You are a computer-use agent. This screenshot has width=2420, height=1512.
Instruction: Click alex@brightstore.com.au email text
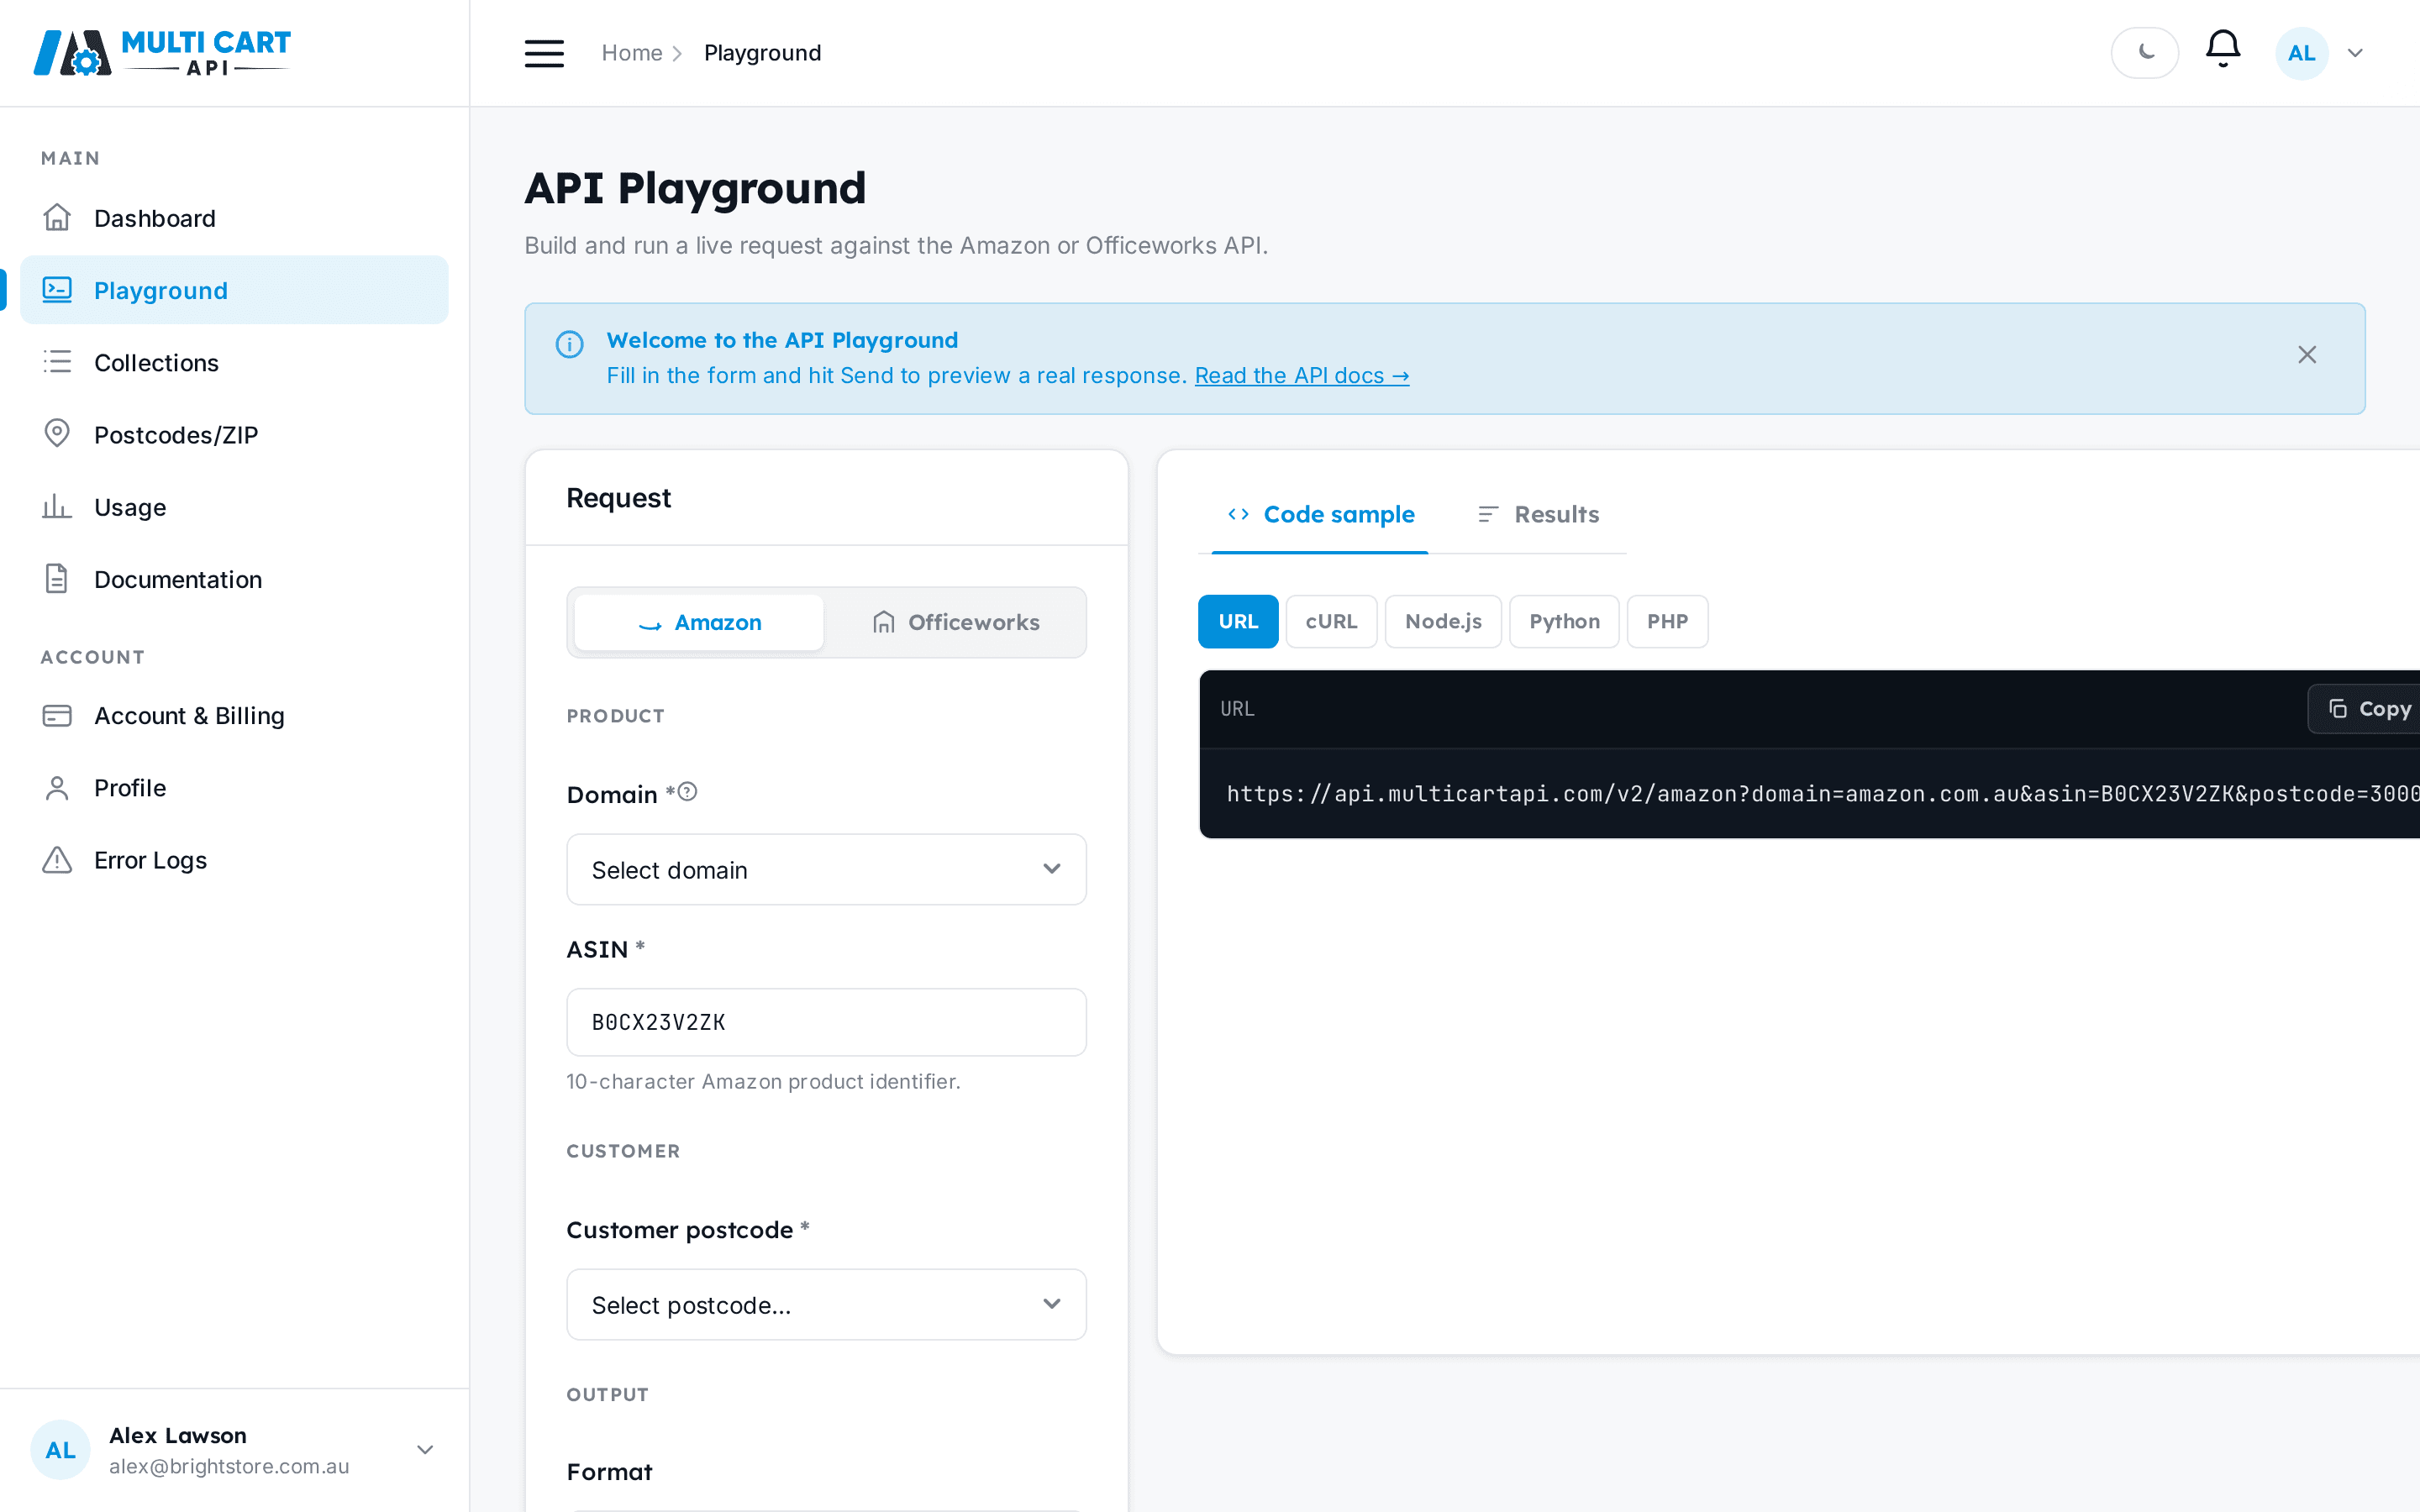pos(229,1466)
